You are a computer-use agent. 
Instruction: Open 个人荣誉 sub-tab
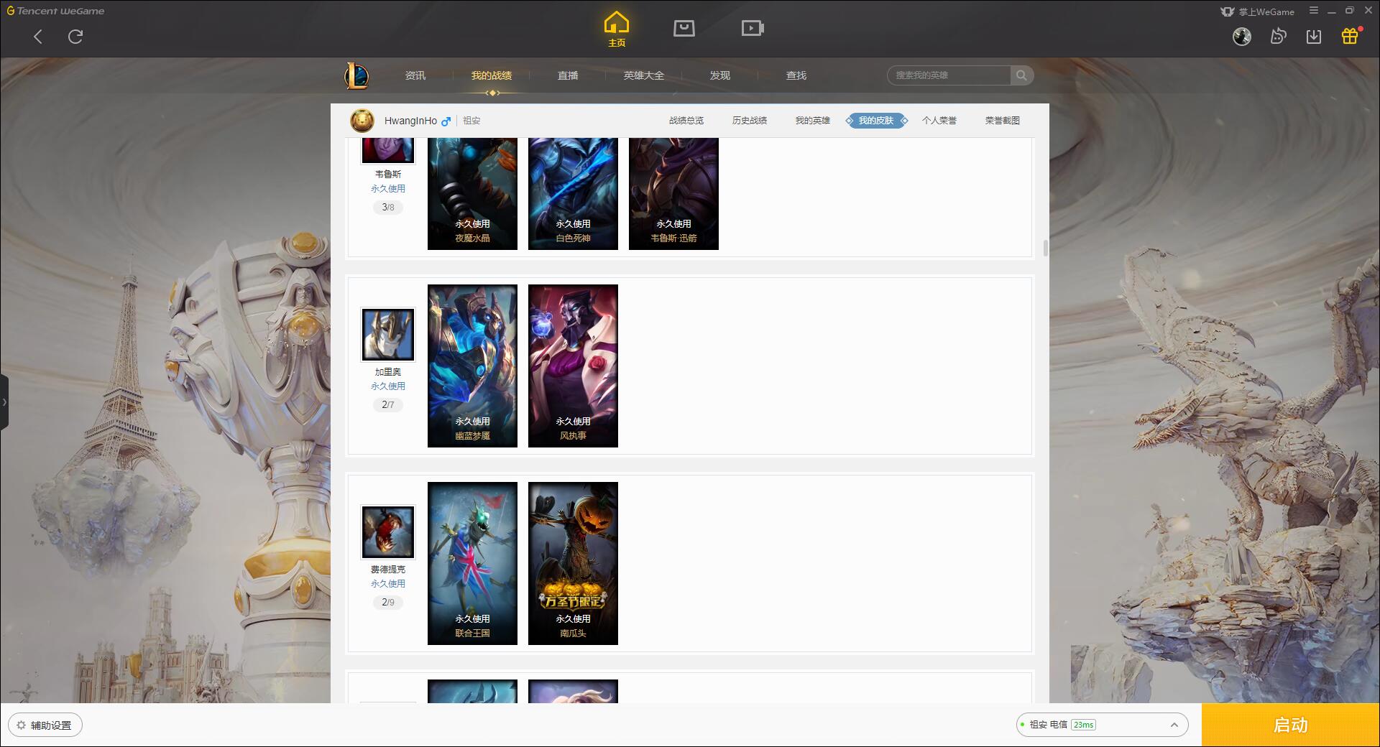(939, 121)
